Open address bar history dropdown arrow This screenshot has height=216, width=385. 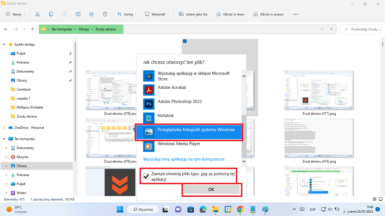(x=322, y=29)
